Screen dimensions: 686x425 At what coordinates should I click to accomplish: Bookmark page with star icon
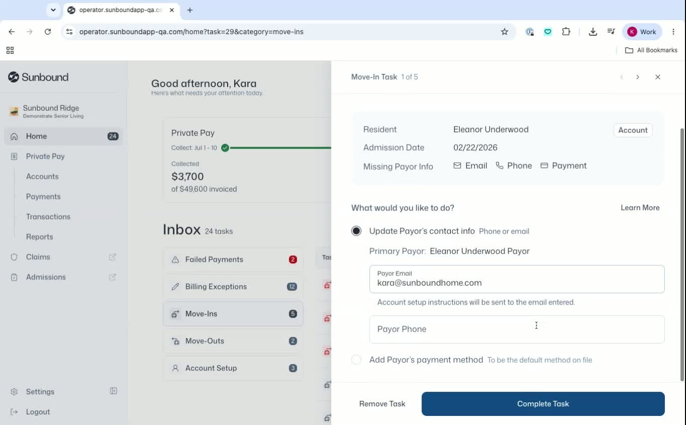click(505, 32)
